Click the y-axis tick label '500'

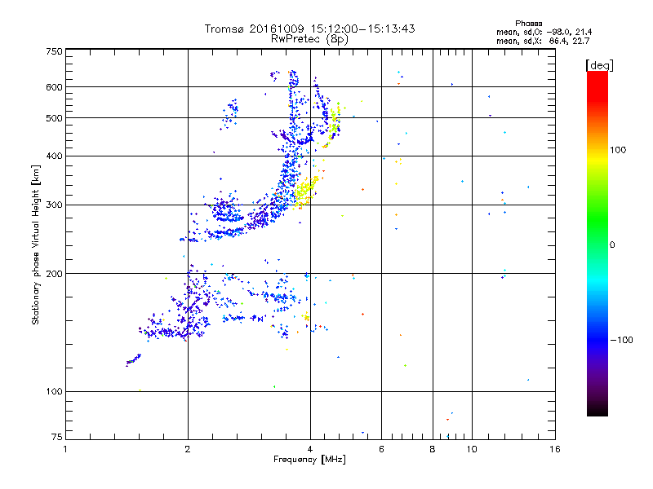coord(54,118)
